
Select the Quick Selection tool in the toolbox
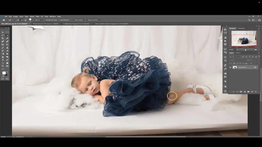pos(7,35)
